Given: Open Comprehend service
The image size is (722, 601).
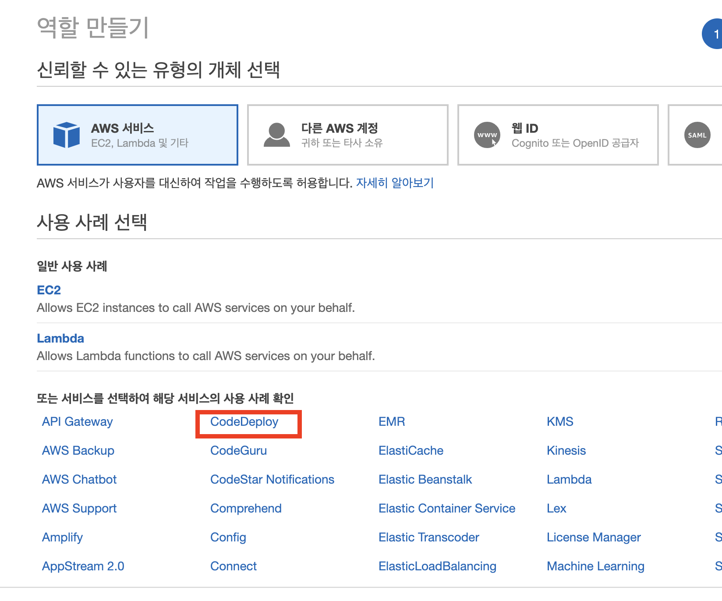Looking at the screenshot, I should pyautogui.click(x=246, y=508).
